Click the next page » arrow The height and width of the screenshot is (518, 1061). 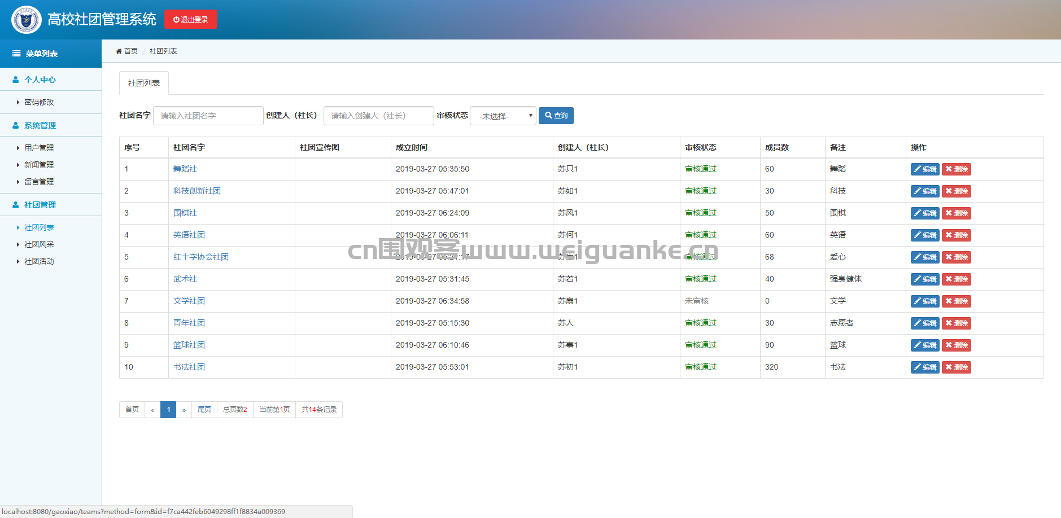click(x=184, y=410)
